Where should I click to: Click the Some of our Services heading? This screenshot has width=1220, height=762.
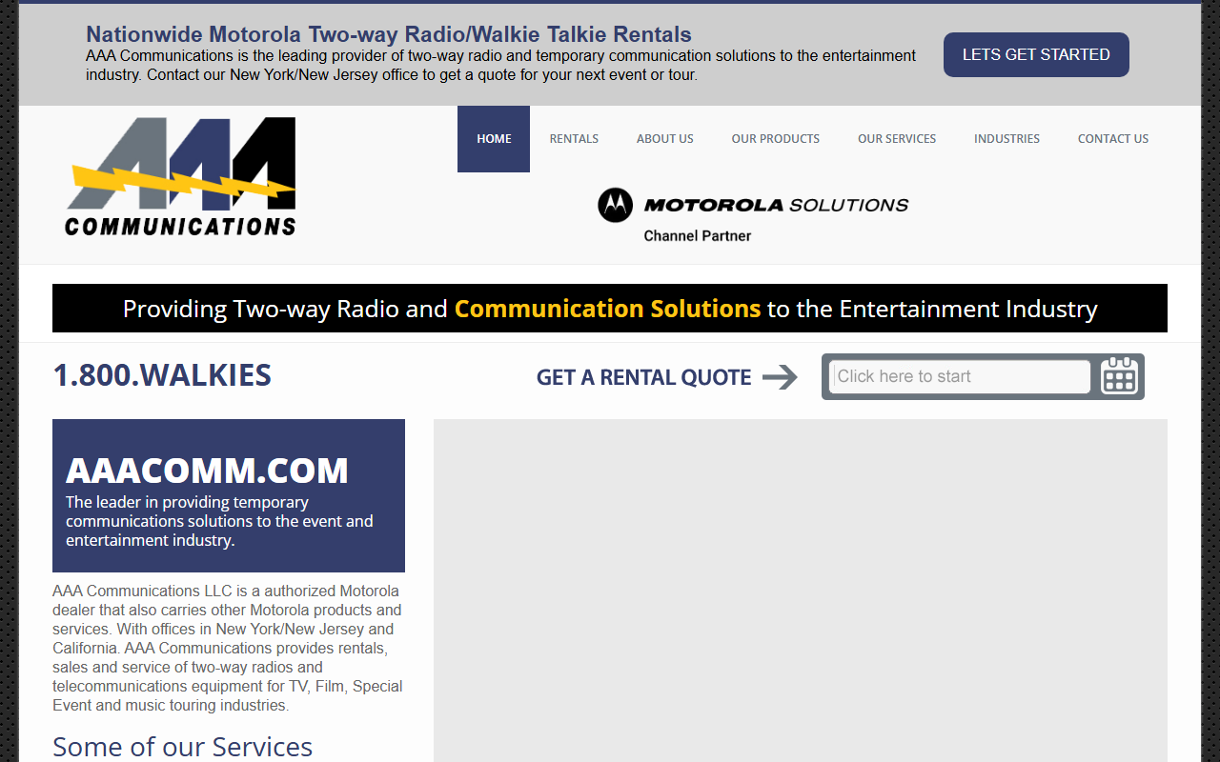coord(182,747)
